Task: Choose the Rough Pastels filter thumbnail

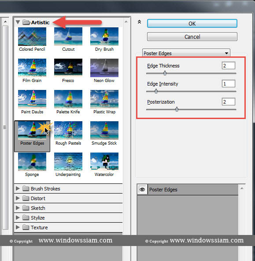Action: coord(68,130)
